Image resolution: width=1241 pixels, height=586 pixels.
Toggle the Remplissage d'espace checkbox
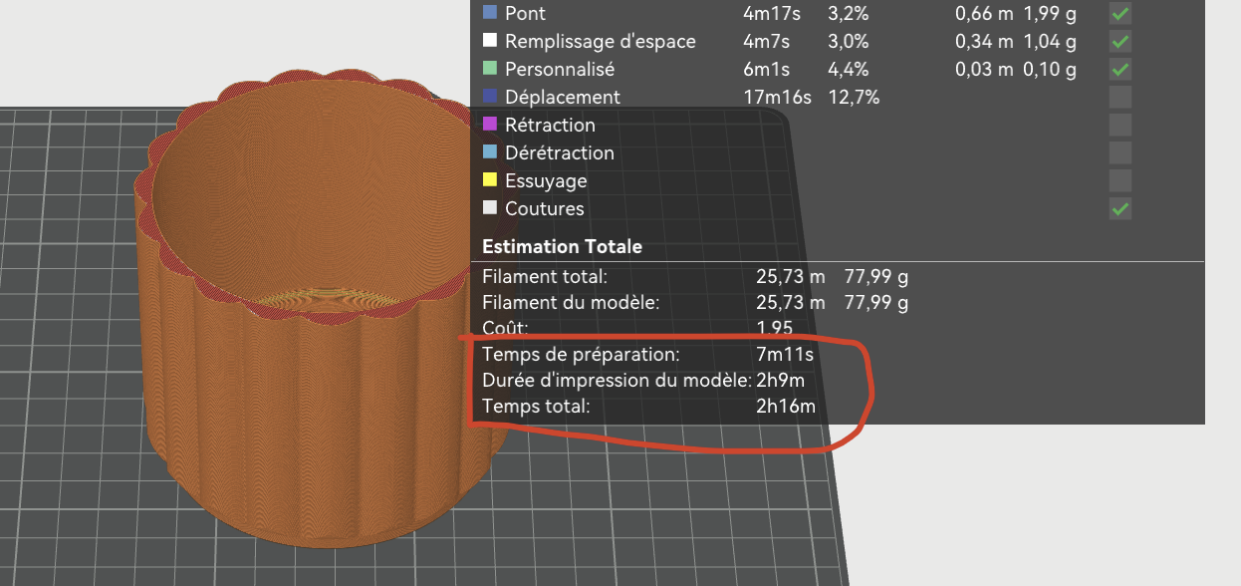(1120, 42)
